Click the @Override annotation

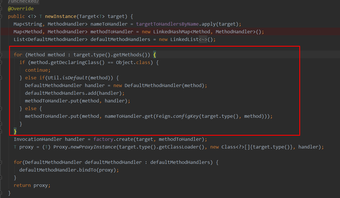coord(21,9)
